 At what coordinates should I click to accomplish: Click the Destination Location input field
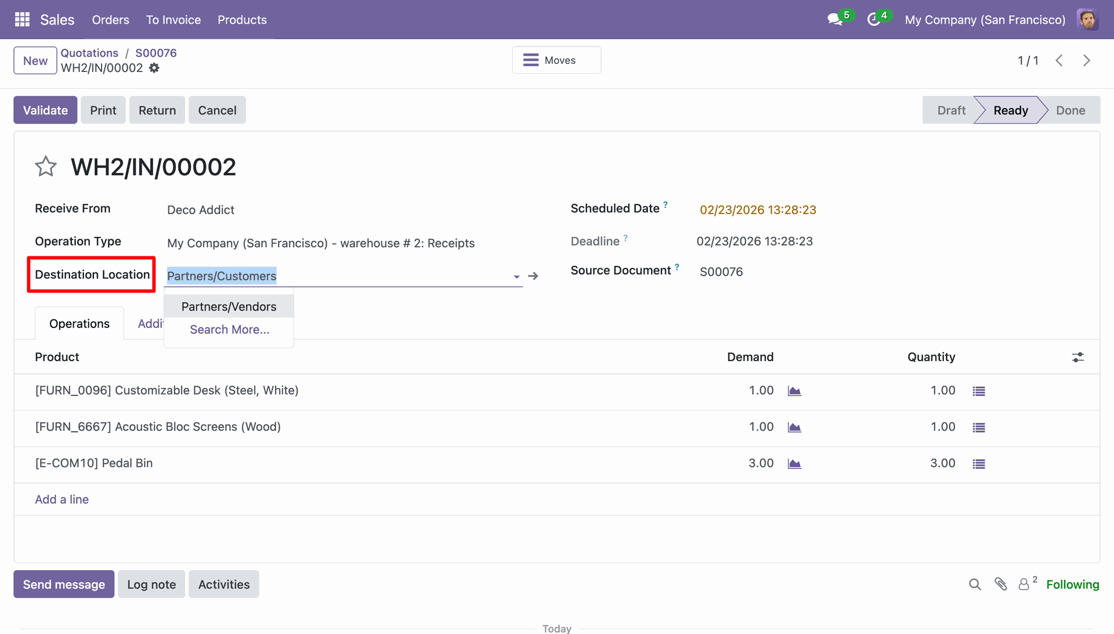pos(337,276)
